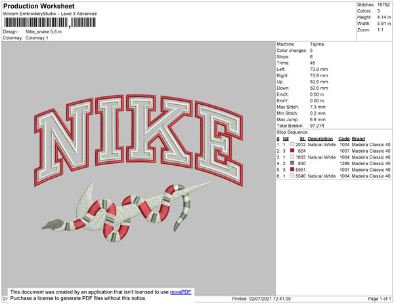394x304 pixels.
Task: Select Total Bobbin value '97.21ft'
Action: [317, 126]
